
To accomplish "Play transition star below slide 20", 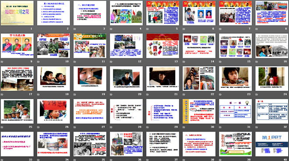I will [x=111, y=94].
